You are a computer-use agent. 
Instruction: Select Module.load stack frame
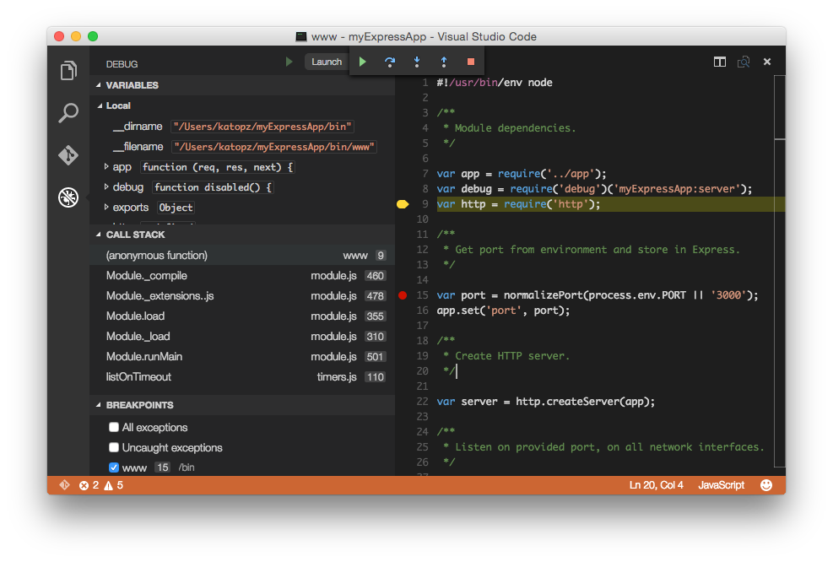tap(243, 316)
